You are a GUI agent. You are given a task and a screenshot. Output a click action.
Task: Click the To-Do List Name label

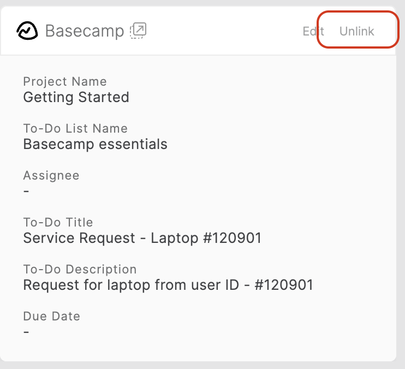click(75, 129)
